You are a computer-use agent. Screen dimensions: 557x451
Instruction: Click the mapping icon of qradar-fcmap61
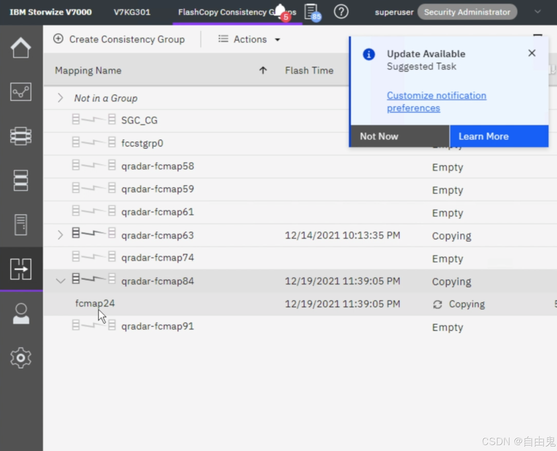pyautogui.click(x=94, y=211)
